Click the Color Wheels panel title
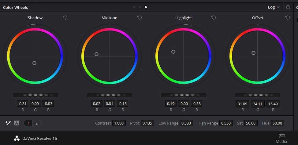Image resolution: width=298 pixels, height=145 pixels. [x=15, y=7]
